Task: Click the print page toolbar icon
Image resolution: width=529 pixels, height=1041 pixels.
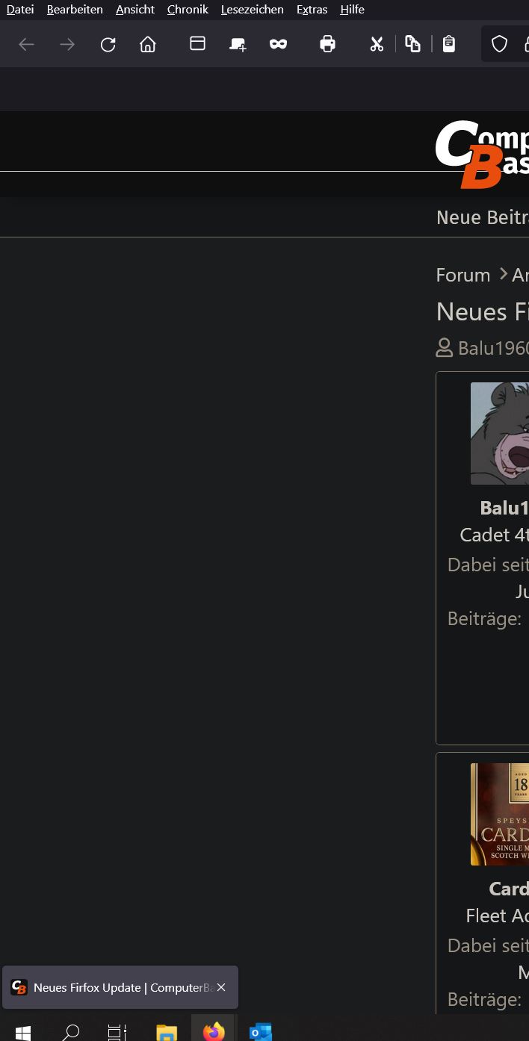Action: (327, 44)
